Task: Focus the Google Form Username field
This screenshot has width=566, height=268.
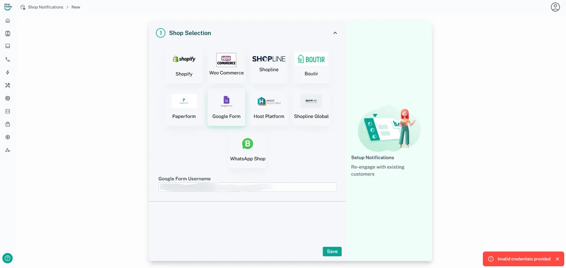Action: point(247,187)
